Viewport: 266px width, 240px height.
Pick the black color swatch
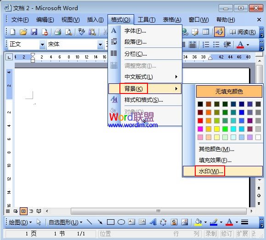[200, 104]
